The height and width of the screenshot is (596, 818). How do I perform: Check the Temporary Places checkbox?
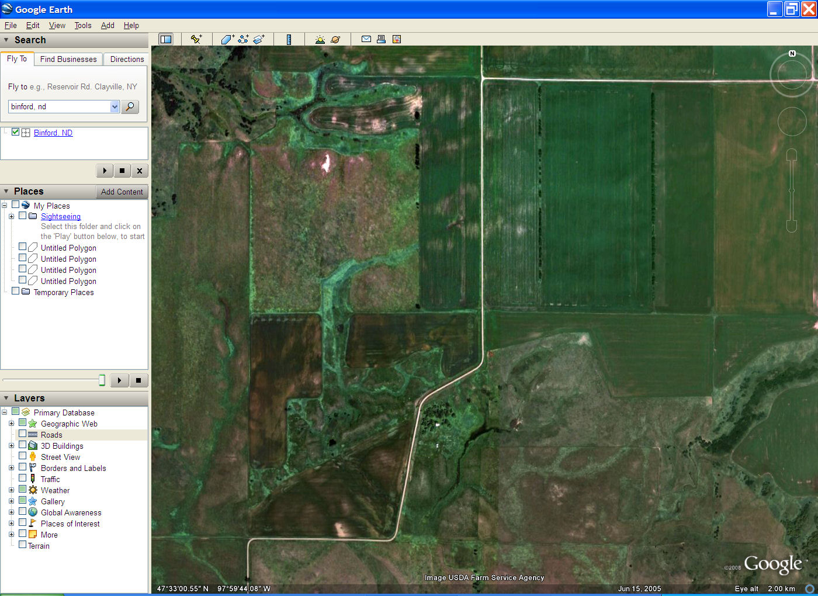16,291
